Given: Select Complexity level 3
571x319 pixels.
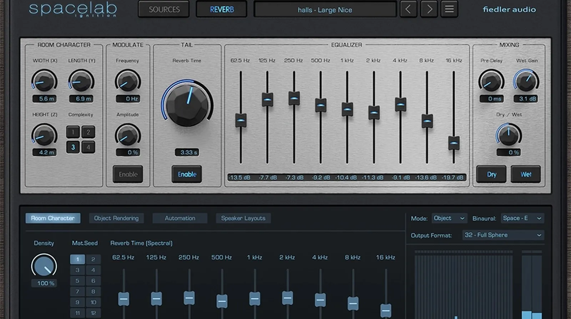Looking at the screenshot, I should coord(73,147).
